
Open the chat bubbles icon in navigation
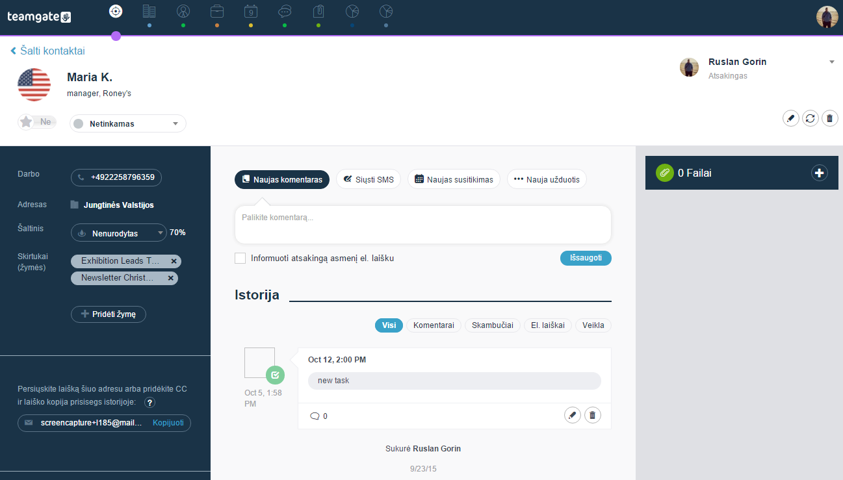[285, 11]
